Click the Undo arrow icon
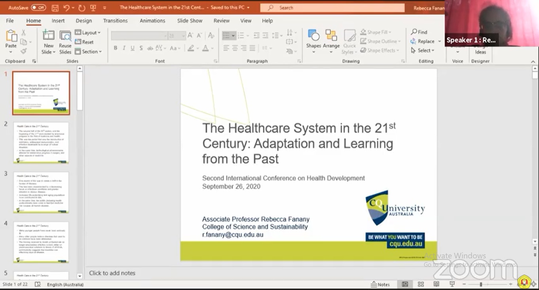Image resolution: width=539 pixels, height=290 pixels. [66, 8]
